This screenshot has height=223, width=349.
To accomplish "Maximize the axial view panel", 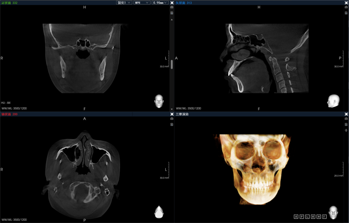I will tap(172, 114).
